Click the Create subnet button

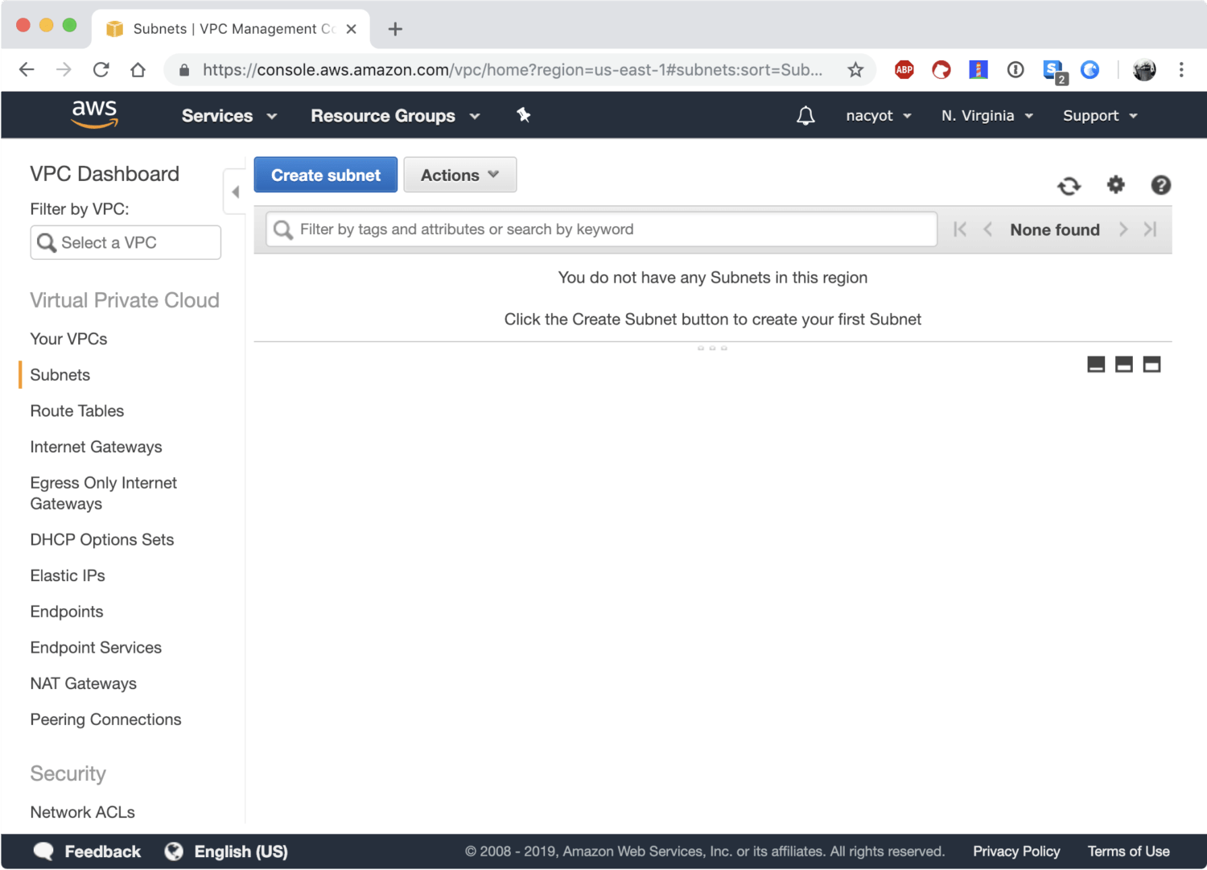pos(326,175)
